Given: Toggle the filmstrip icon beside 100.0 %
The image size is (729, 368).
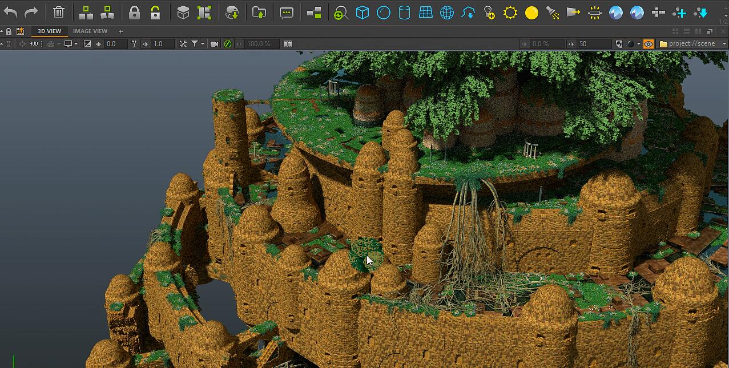Looking at the screenshot, I should [288, 44].
